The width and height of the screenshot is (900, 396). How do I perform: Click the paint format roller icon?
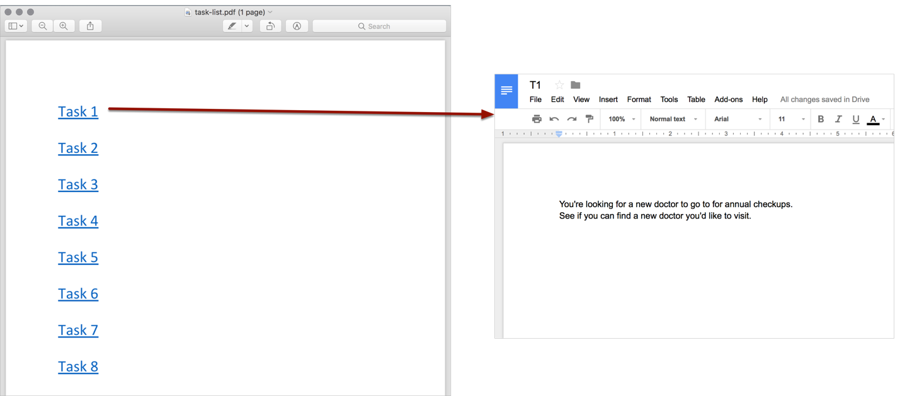tap(590, 119)
